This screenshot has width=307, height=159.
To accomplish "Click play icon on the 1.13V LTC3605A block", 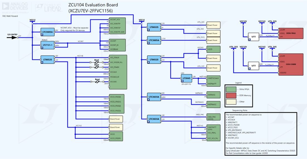I will point(149,44).
